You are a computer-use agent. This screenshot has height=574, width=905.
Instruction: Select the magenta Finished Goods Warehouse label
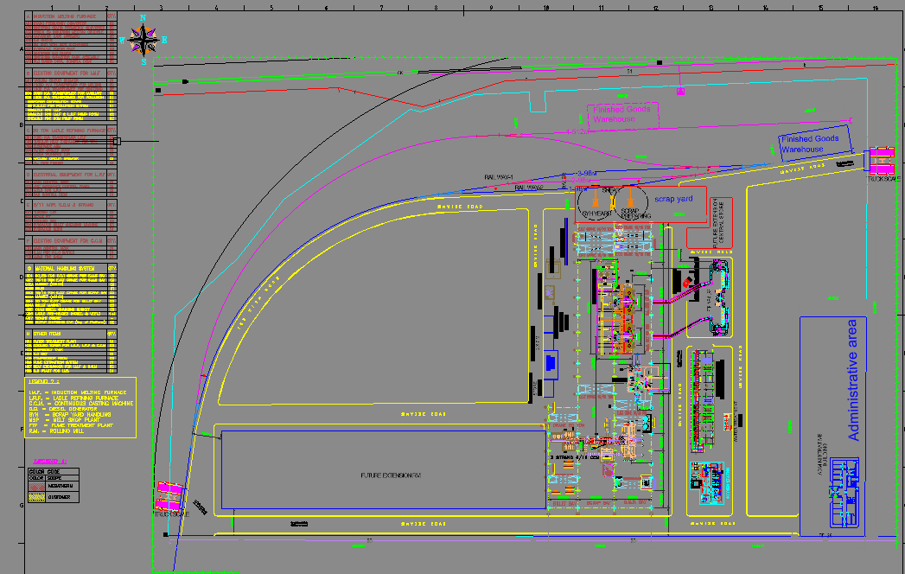pos(622,114)
